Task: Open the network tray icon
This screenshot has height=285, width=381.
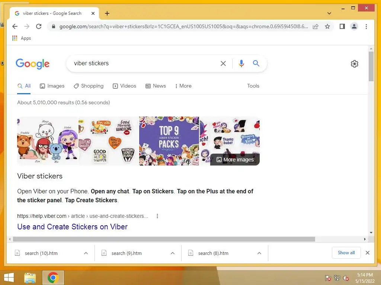Action: (x=337, y=278)
